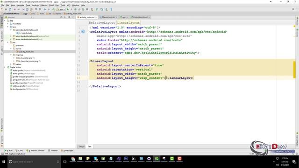Click the Task View taskbar icon

click(65, 162)
